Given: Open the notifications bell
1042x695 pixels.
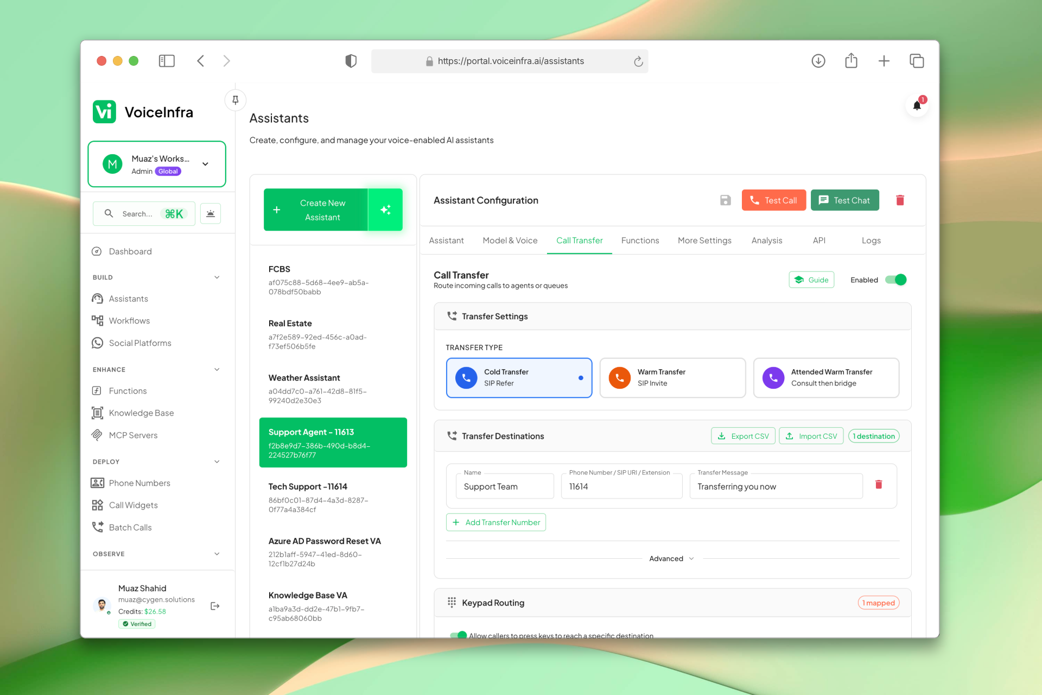Looking at the screenshot, I should pyautogui.click(x=917, y=105).
